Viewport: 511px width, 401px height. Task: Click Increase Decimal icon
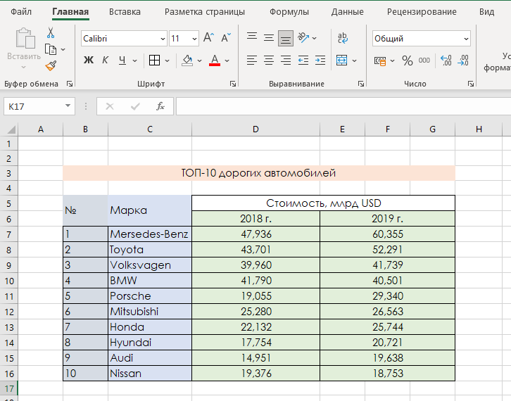[446, 61]
